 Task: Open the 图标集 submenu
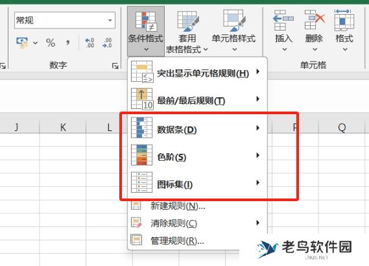(x=197, y=183)
